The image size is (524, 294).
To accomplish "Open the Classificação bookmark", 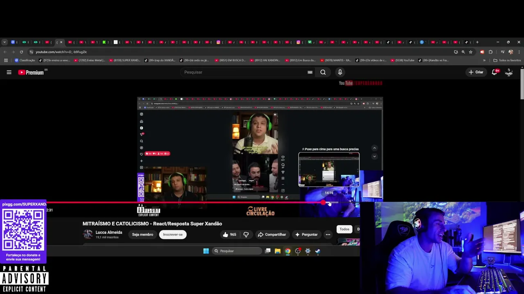I will click(25, 60).
